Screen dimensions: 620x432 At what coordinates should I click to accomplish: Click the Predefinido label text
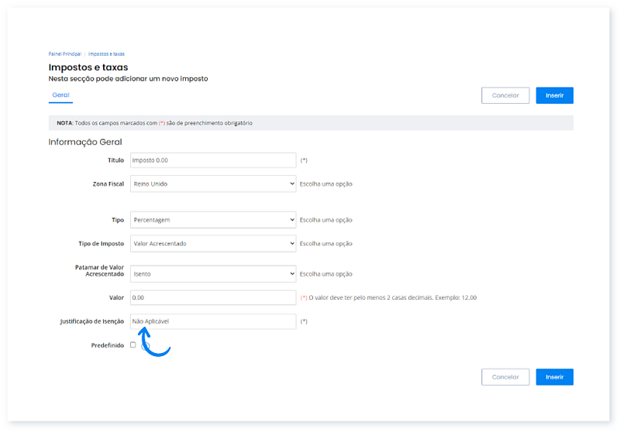coord(107,345)
